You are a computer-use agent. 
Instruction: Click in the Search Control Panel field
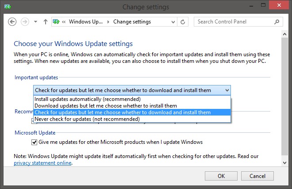[x=234, y=22]
